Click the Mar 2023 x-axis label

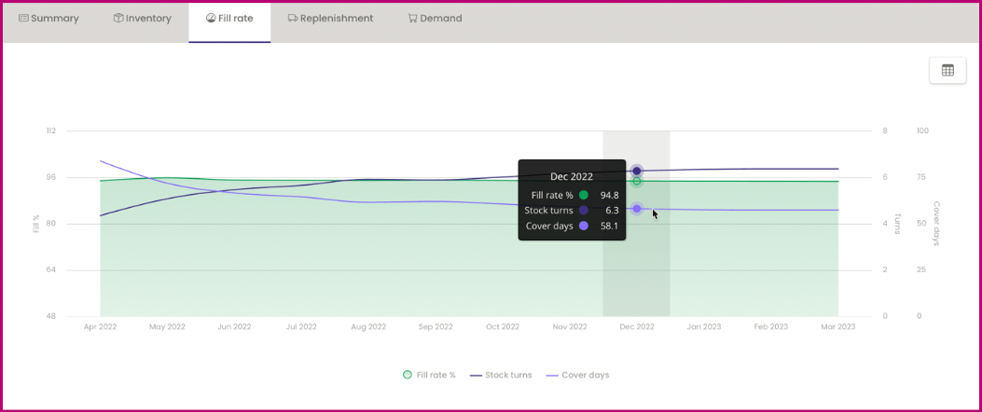point(837,327)
